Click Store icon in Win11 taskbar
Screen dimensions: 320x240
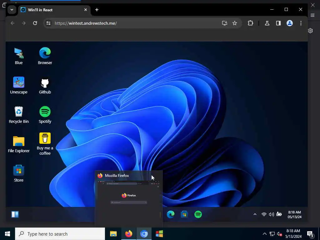point(184,214)
